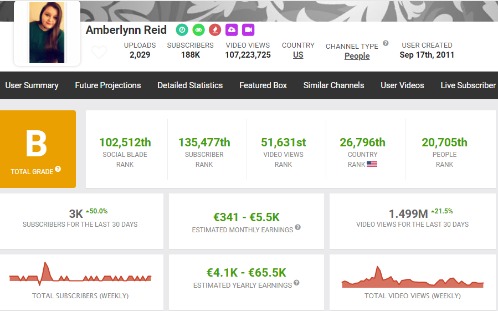The image size is (498, 311).
Task: Follow the People channel type link
Action: click(357, 56)
